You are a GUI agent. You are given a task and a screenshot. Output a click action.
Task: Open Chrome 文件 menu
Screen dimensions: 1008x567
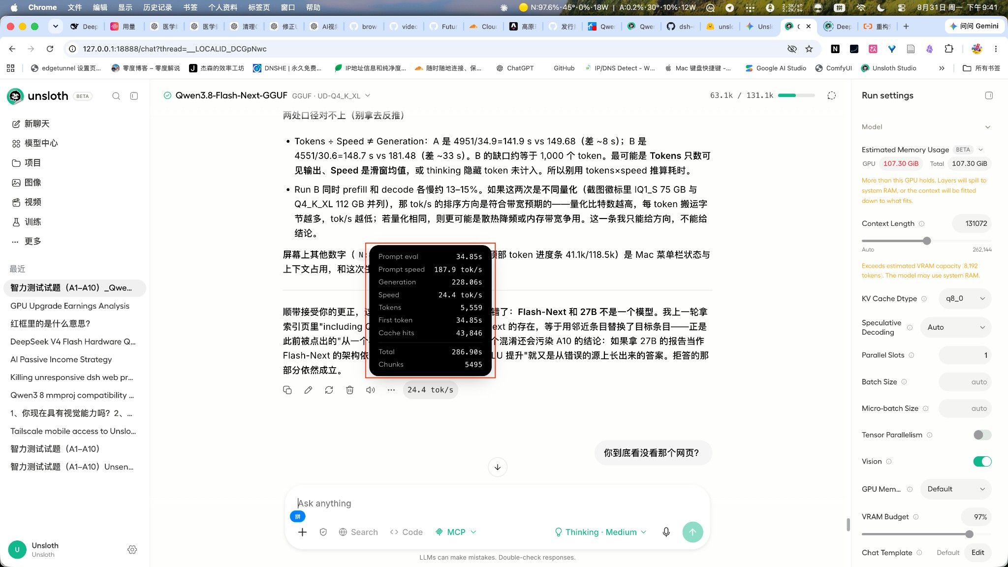tap(74, 7)
